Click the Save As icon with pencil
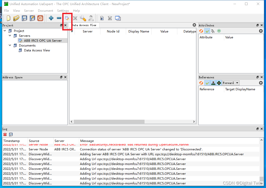Image resolution: width=266 pixels, height=188 pixels. tap(32, 18)
